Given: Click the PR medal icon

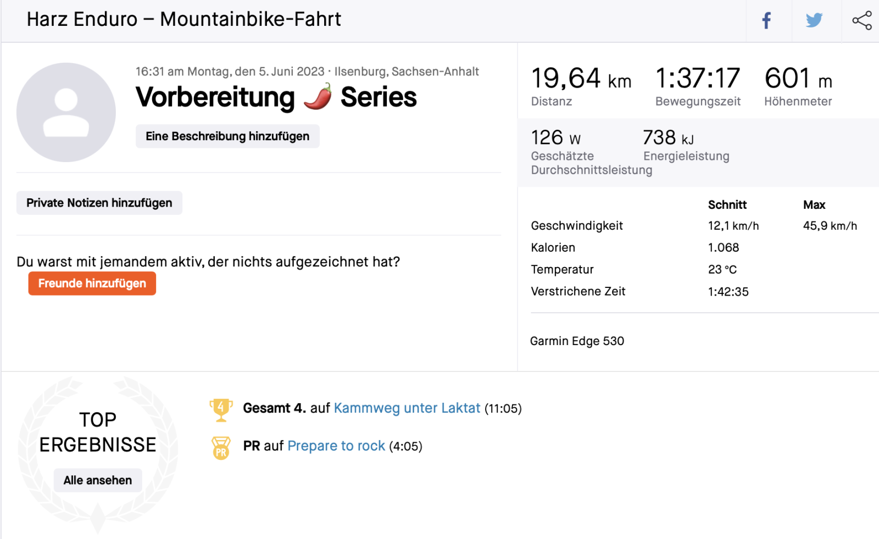Looking at the screenshot, I should pos(221,447).
